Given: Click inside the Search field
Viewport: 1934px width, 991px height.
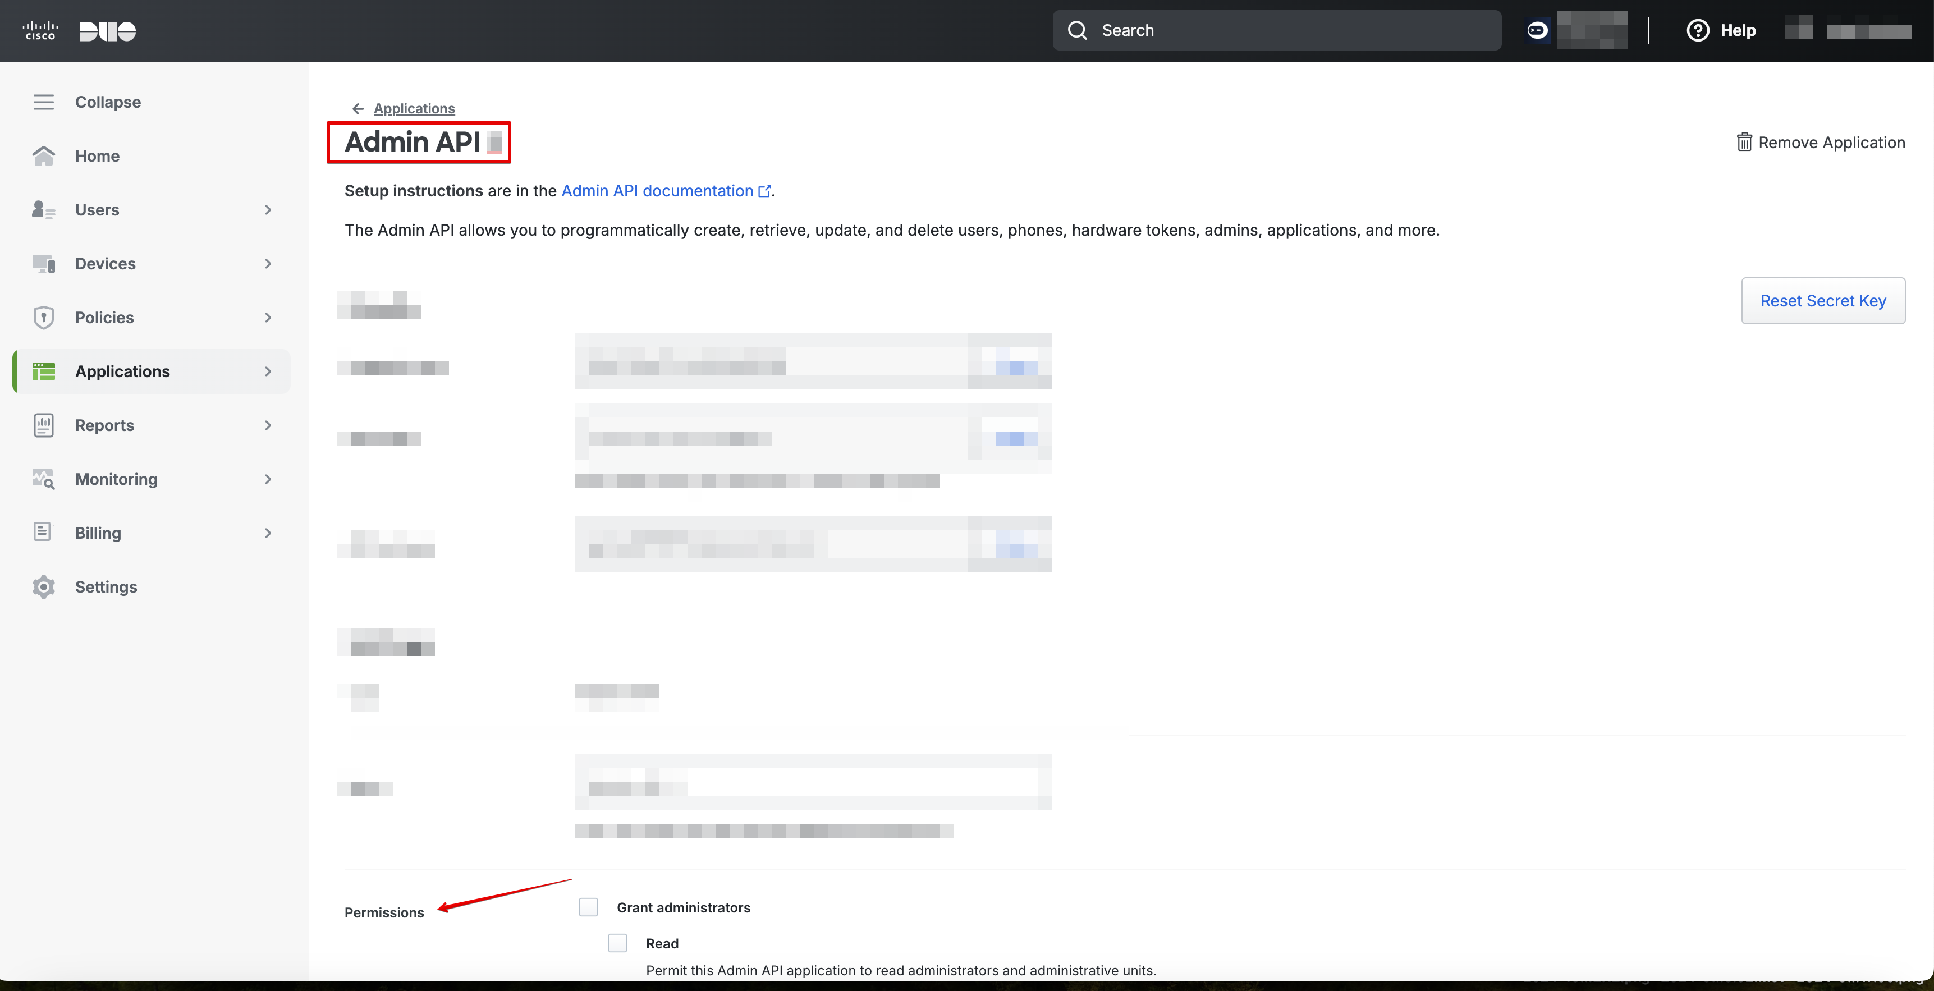Looking at the screenshot, I should (1276, 30).
